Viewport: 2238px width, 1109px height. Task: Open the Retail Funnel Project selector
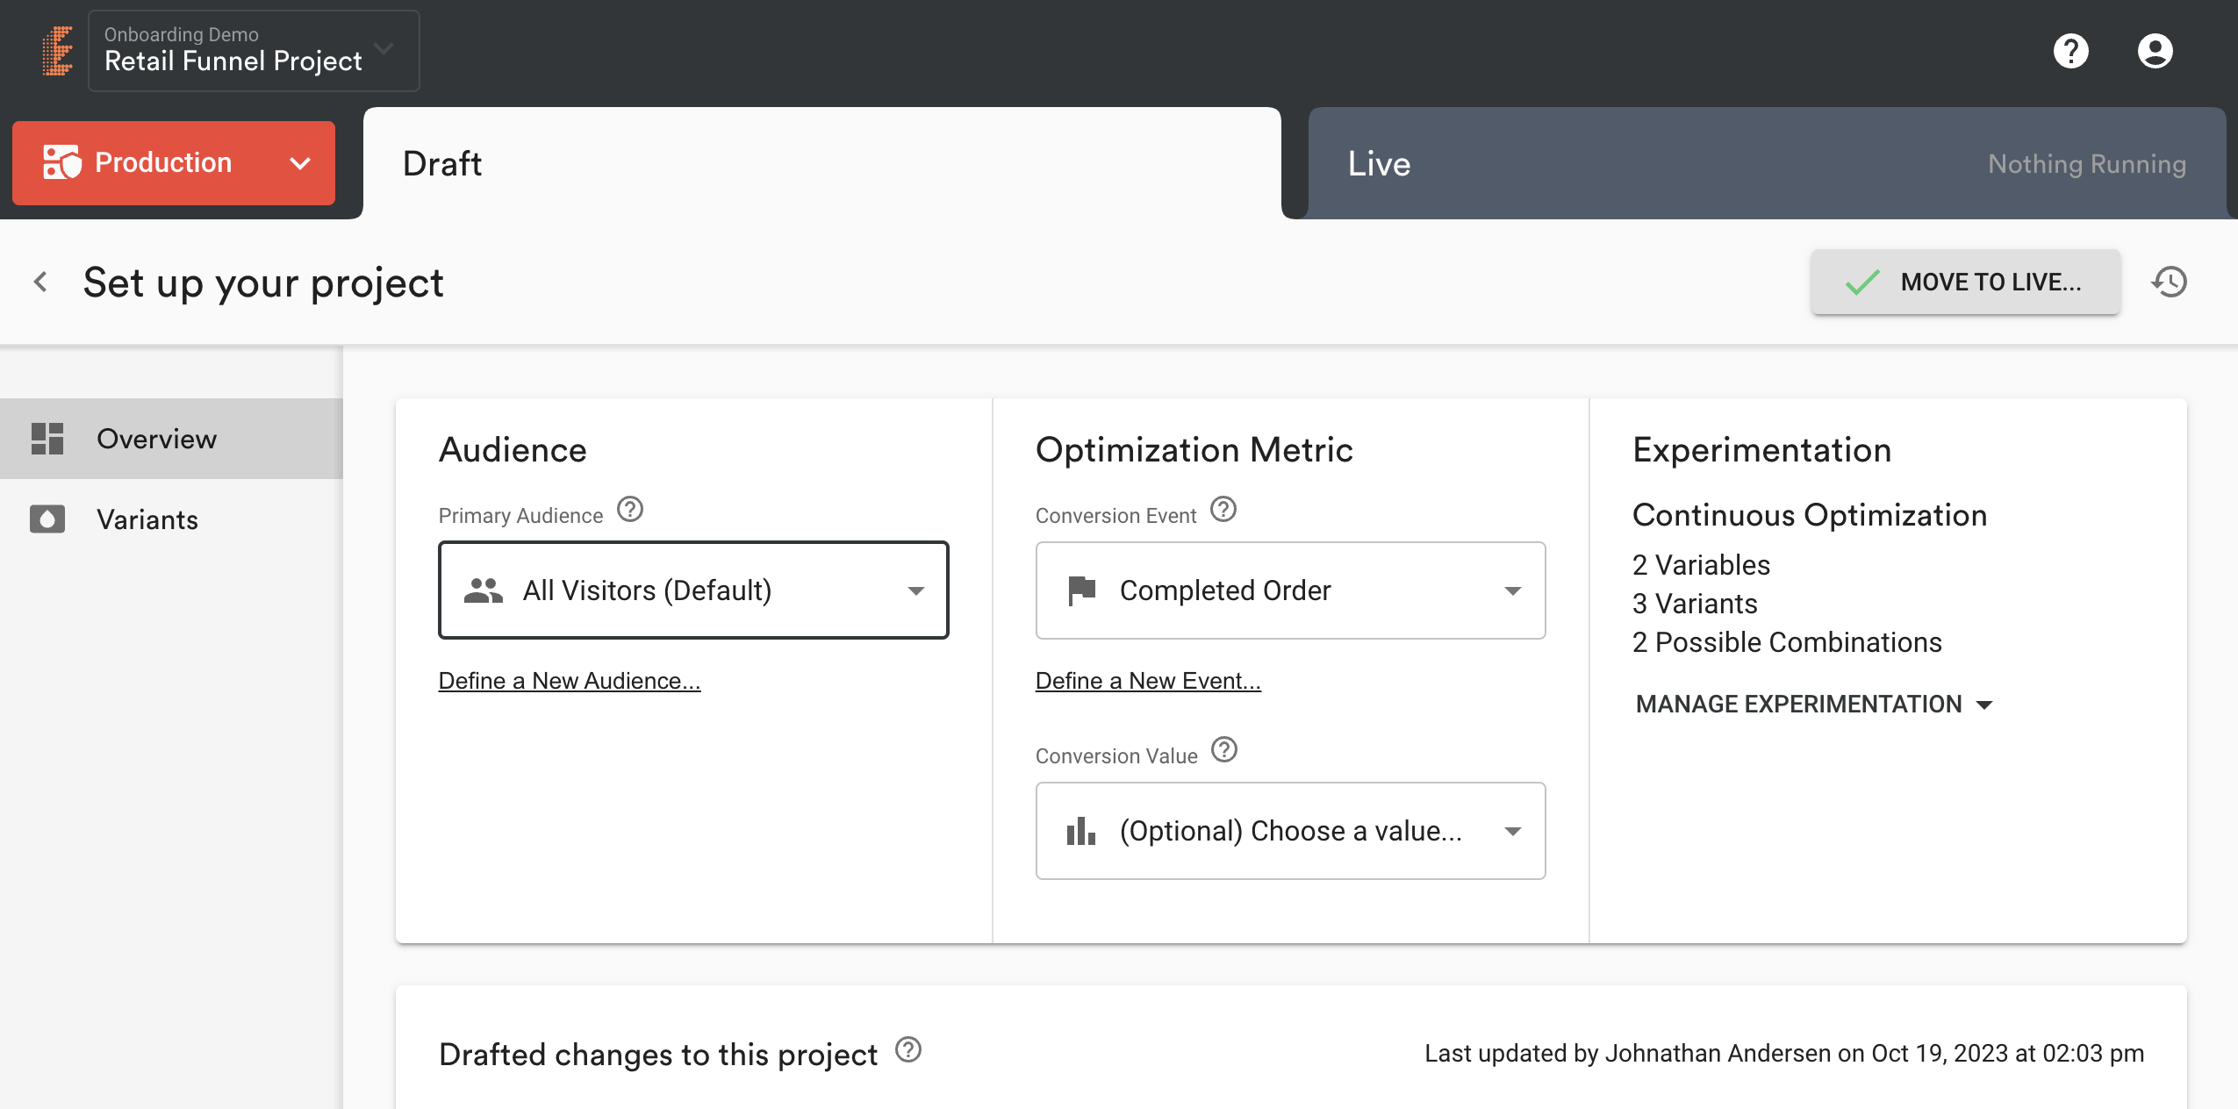tap(254, 51)
